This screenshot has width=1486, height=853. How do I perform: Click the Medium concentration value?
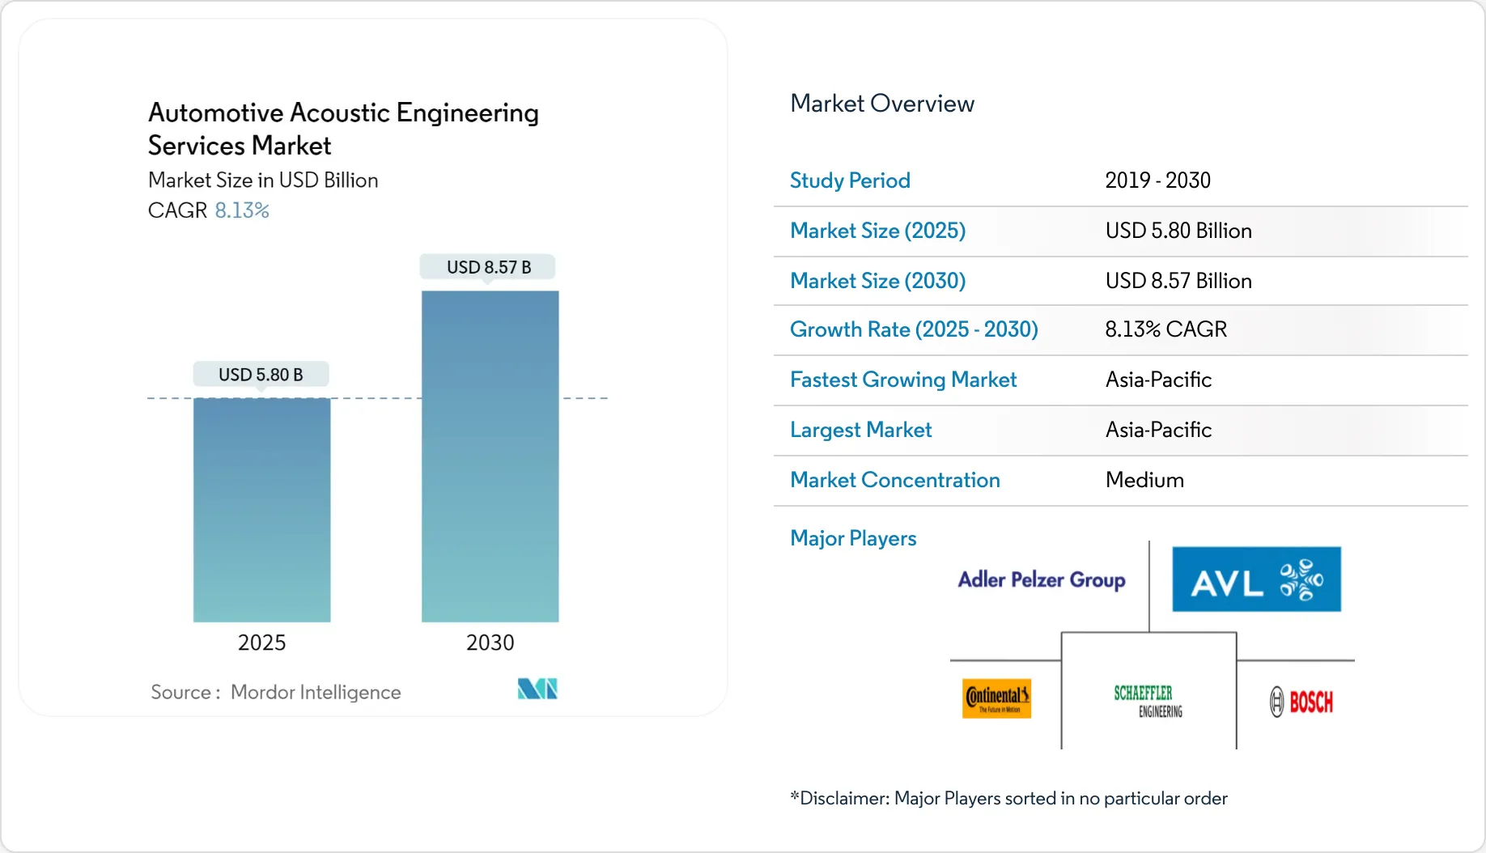click(x=1144, y=480)
